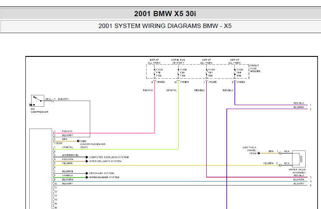The height and width of the screenshot is (209, 321).
Task: Click the 'FRONT FUSE HOLDER' label
Action: [x=255, y=69]
